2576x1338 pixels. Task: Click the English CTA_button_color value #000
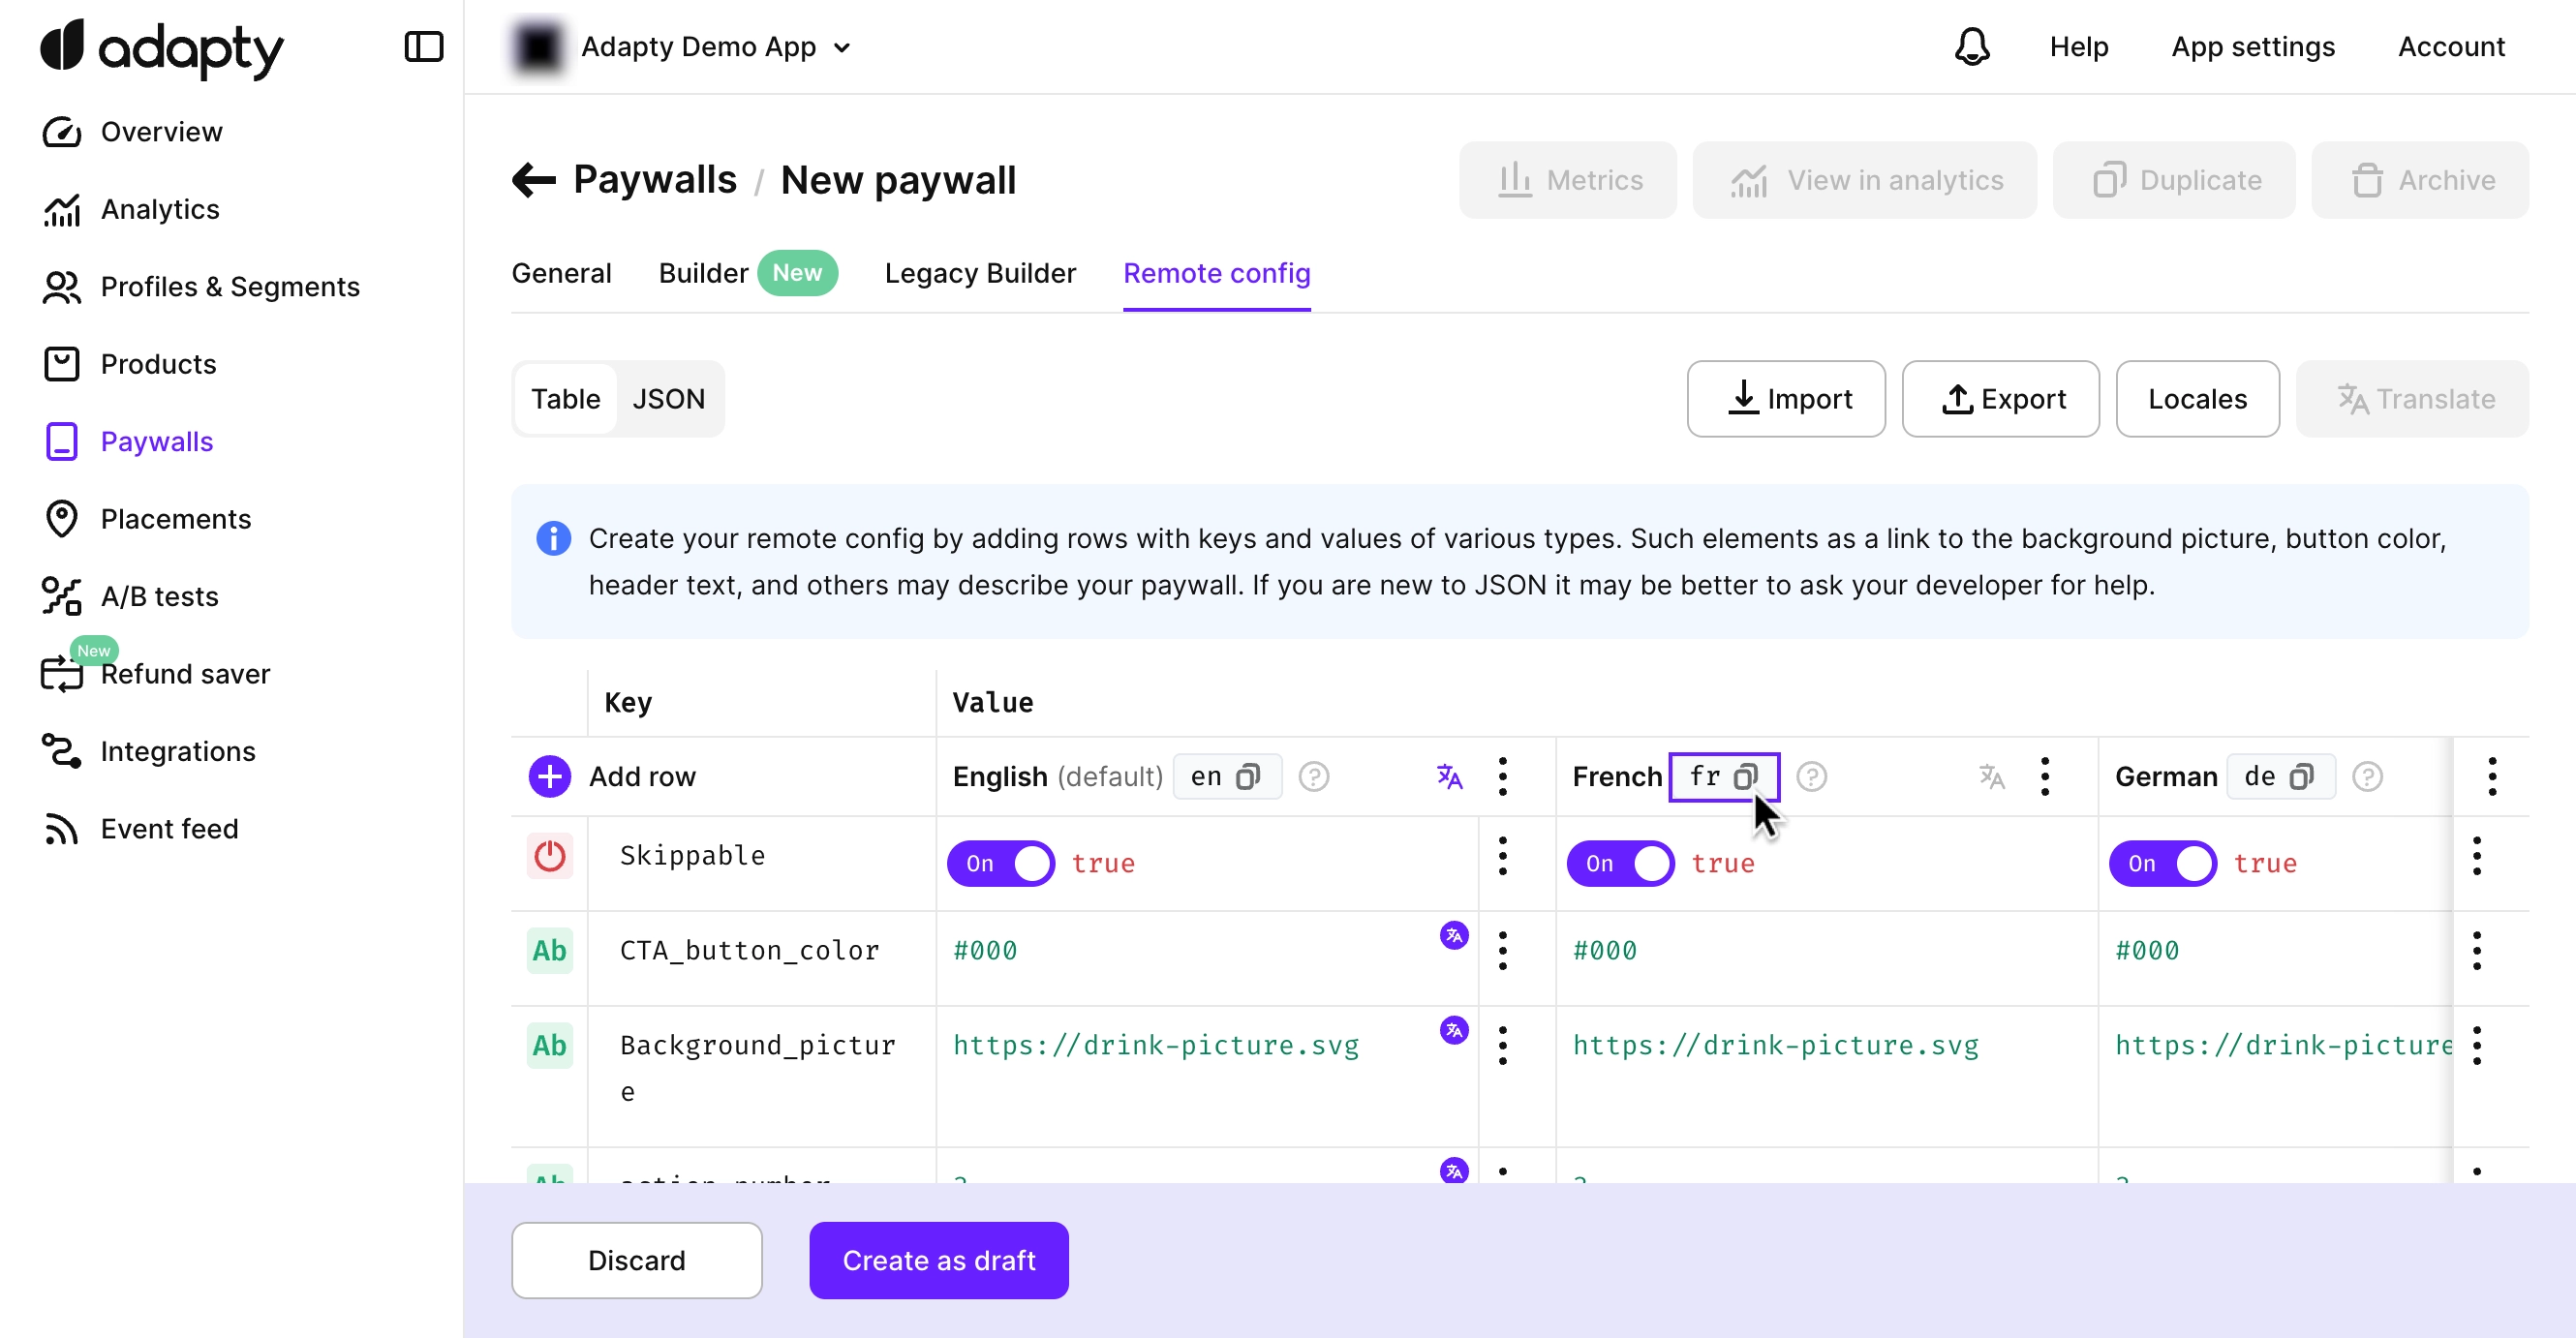(x=985, y=951)
